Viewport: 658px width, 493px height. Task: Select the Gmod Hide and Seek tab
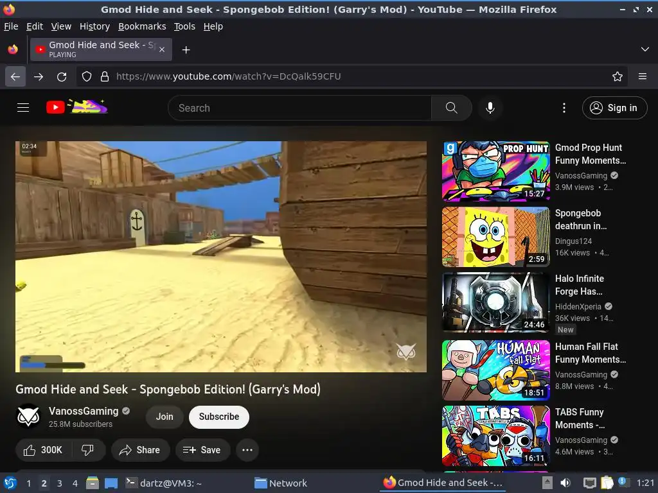pyautogui.click(x=101, y=49)
